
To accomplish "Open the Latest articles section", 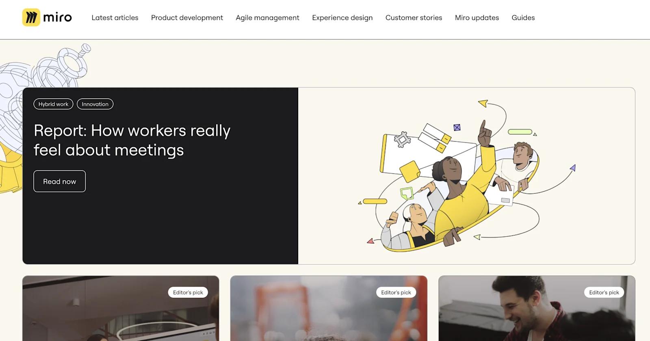I will 115,18.
